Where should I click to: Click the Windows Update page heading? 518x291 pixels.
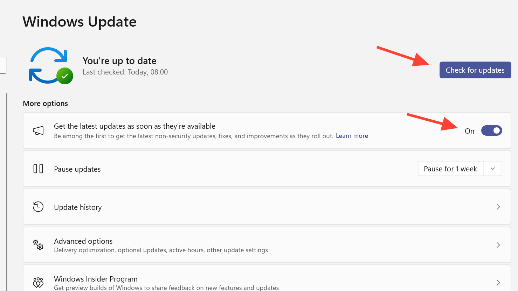(x=80, y=22)
